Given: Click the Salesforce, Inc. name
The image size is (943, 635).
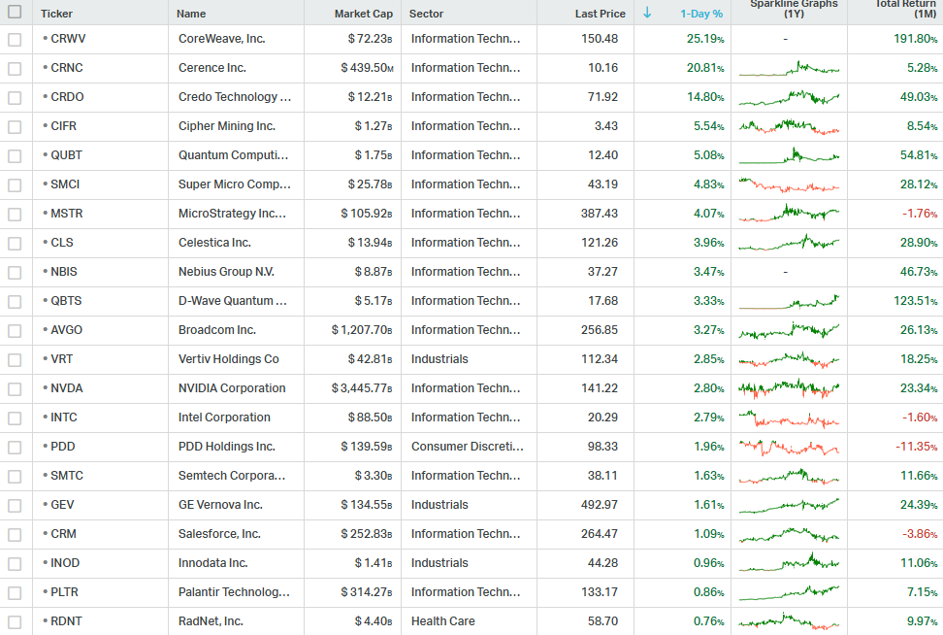Looking at the screenshot, I should (219, 533).
